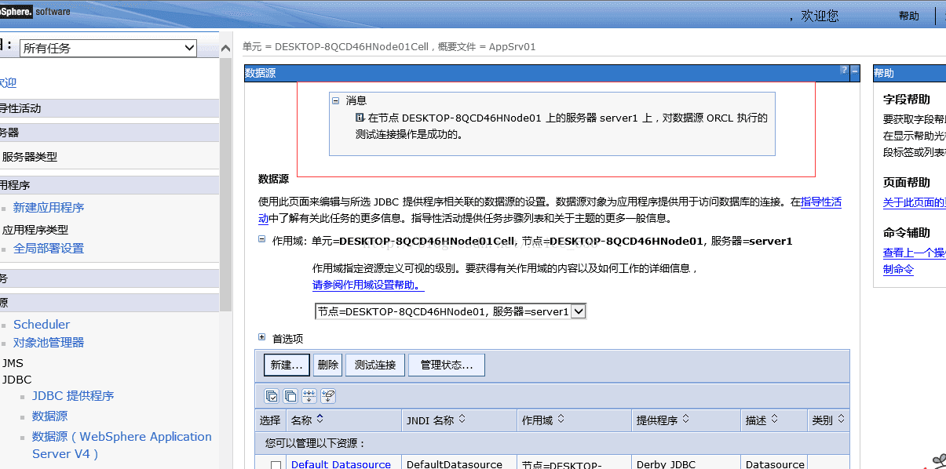This screenshot has height=469, width=946.
Task: Open the 所有任务 task filter dropdown
Action: tap(108, 48)
